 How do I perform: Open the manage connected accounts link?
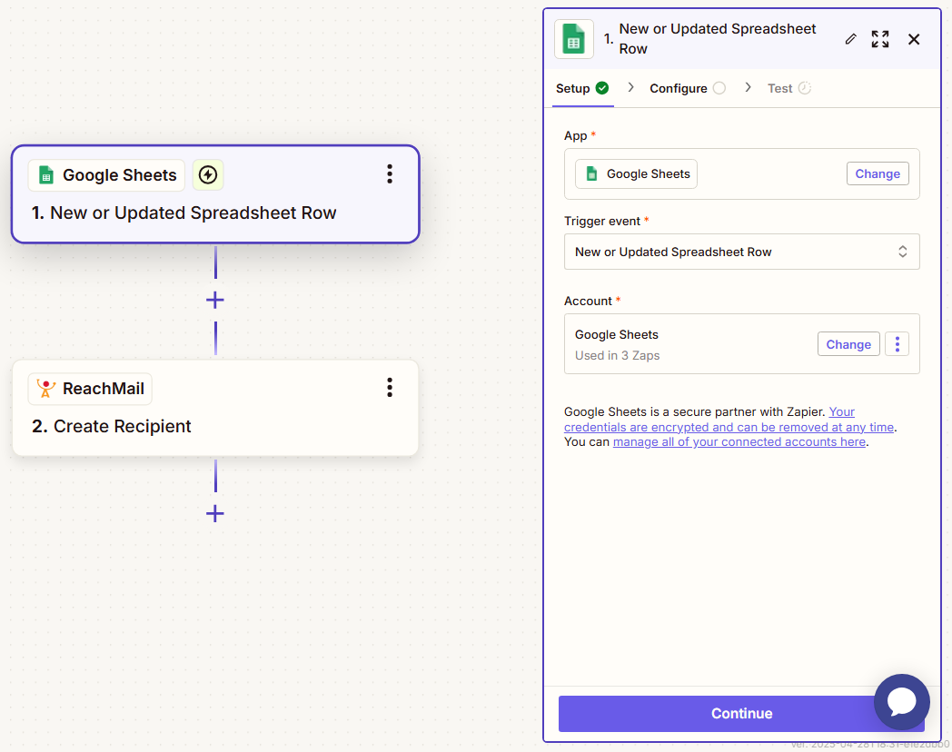[x=739, y=442]
